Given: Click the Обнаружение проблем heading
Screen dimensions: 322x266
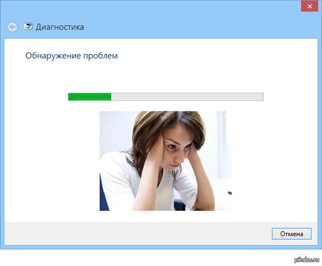Looking at the screenshot, I should coord(72,56).
